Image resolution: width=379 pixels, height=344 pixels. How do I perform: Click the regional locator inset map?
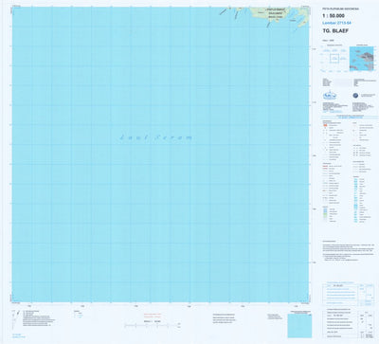[x=361, y=59]
